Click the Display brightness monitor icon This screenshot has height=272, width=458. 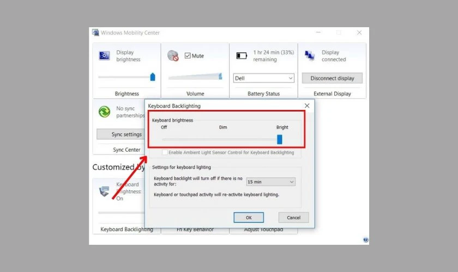[x=104, y=55]
